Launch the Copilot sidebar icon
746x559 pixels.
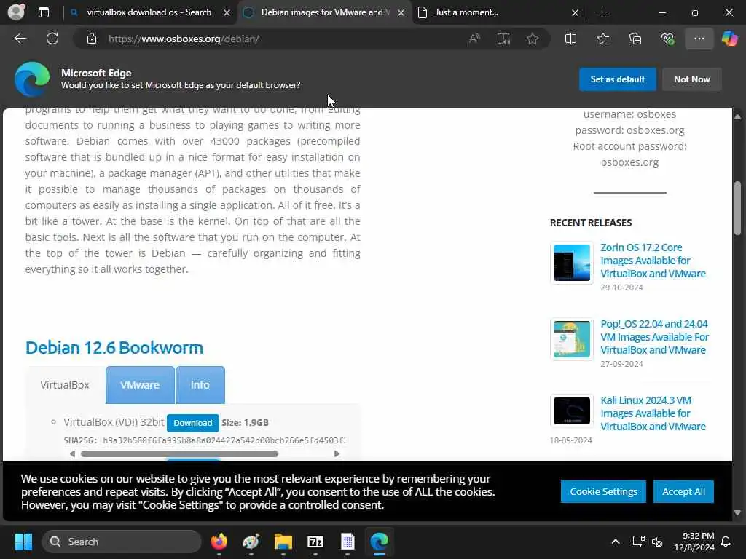click(x=729, y=39)
